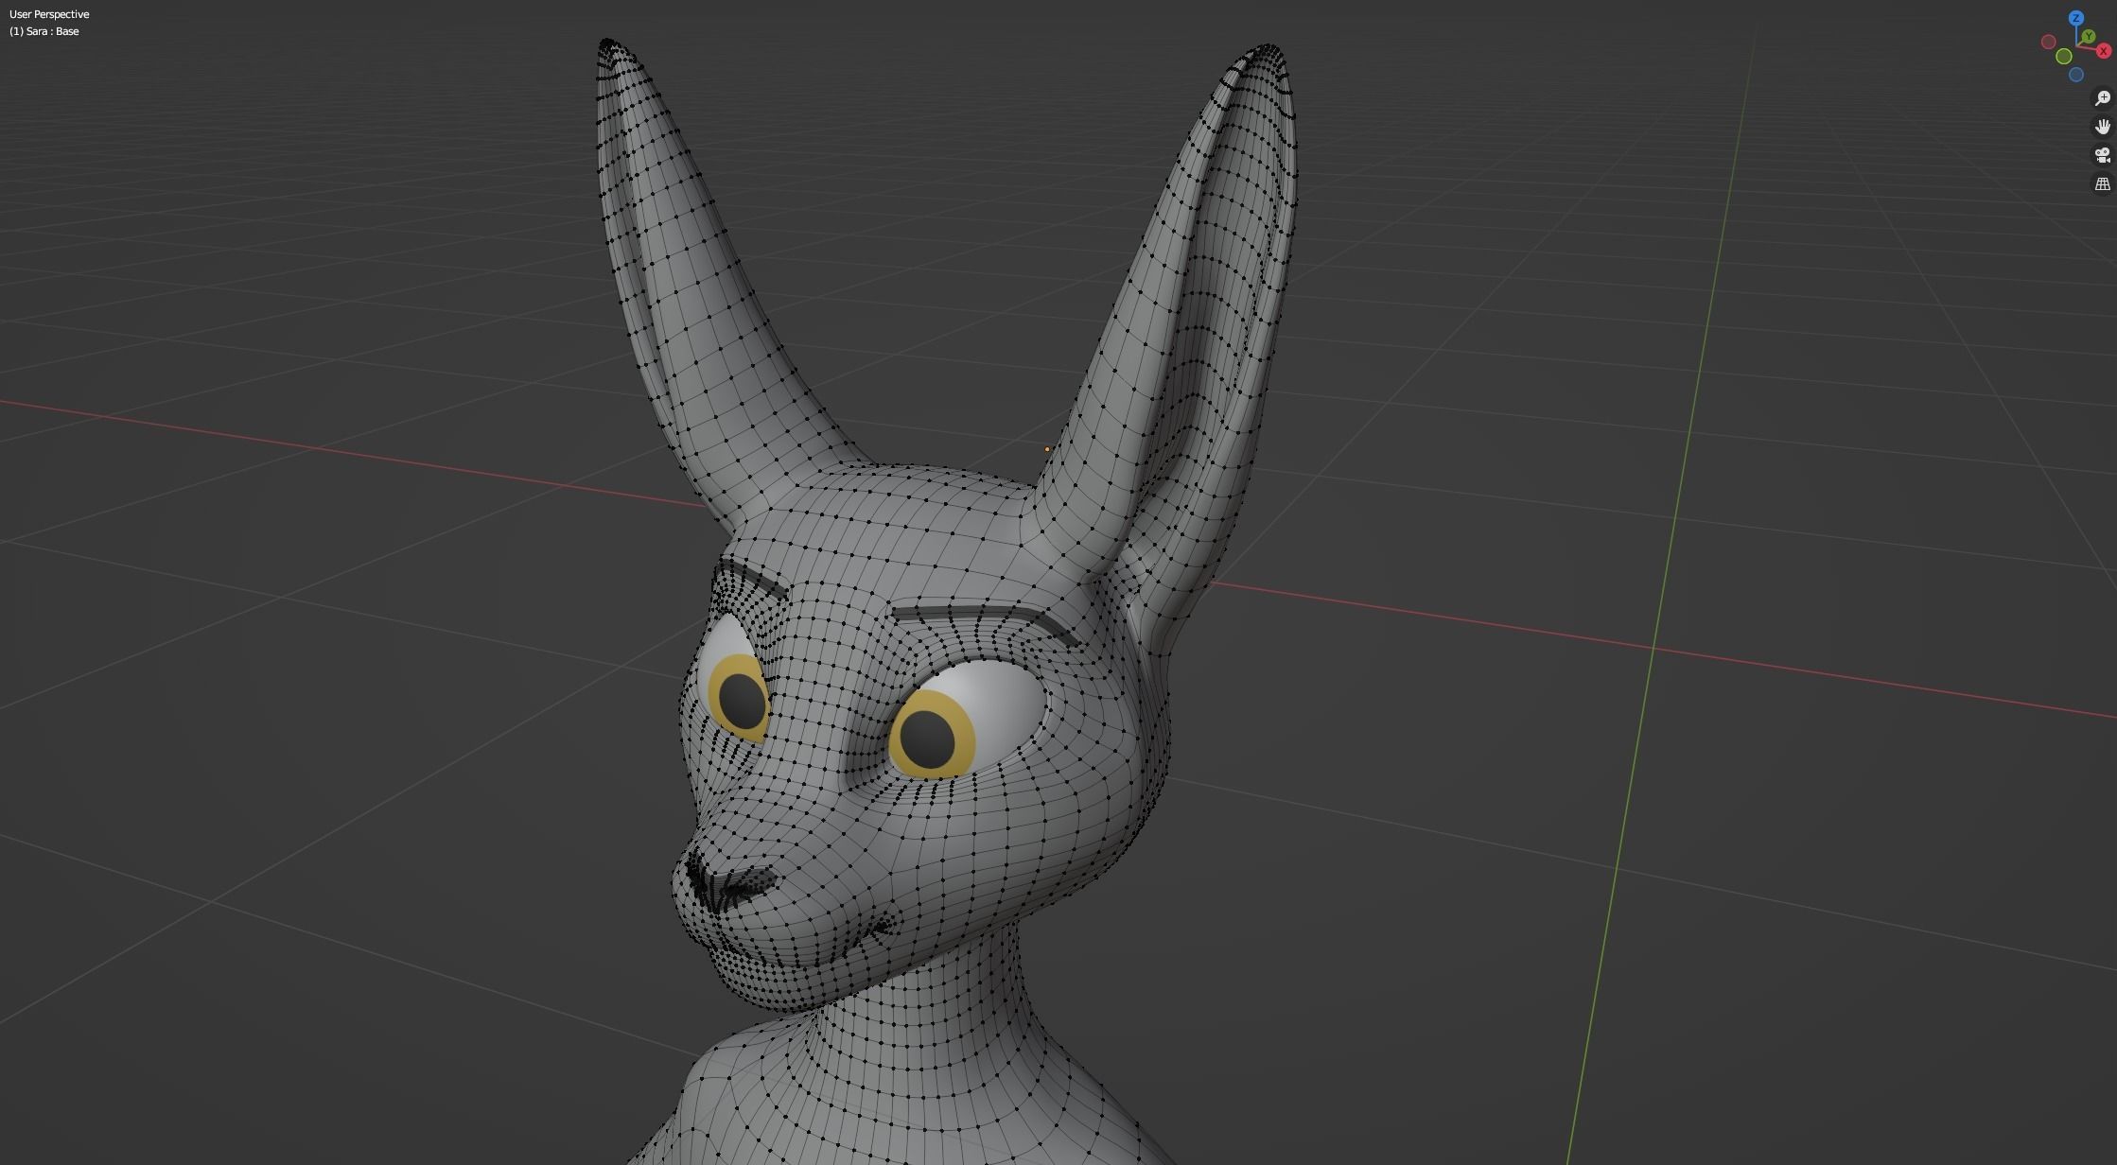The height and width of the screenshot is (1165, 2117).
Task: Click the unlabeled blue circle on gizmo
Action: pyautogui.click(x=2076, y=75)
